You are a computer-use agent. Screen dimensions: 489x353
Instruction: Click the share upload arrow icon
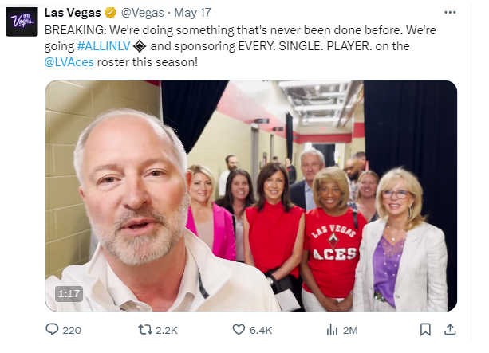449,329
